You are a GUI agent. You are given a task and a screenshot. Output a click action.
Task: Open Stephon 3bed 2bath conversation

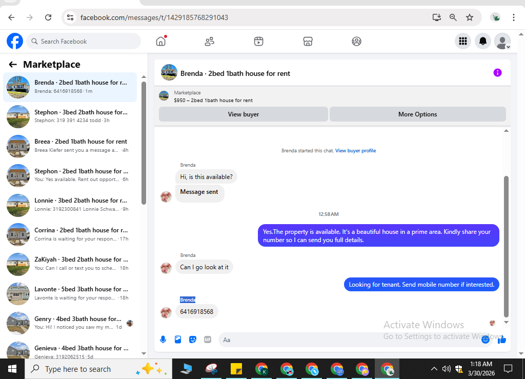pyautogui.click(x=70, y=116)
